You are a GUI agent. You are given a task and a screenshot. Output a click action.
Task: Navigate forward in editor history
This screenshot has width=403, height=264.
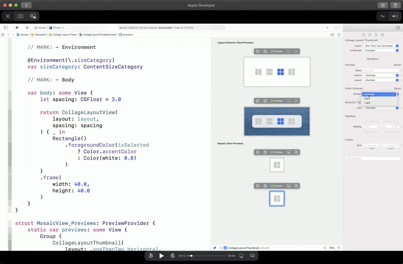[13, 35]
